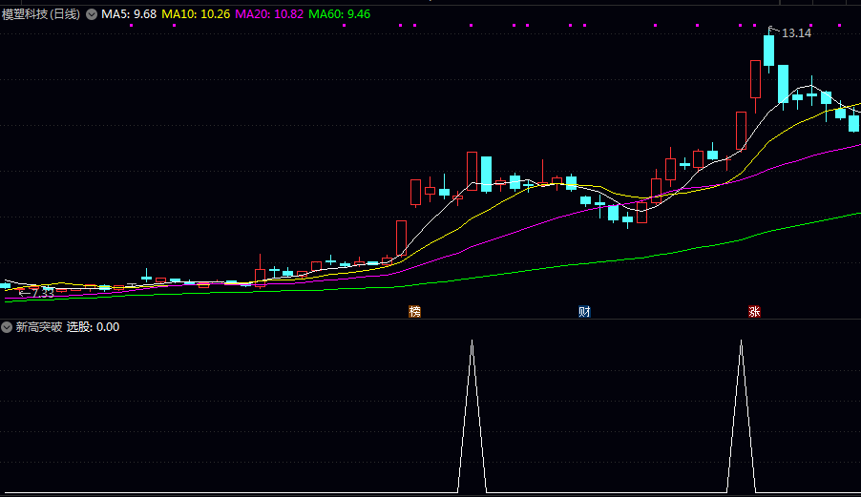Image resolution: width=861 pixels, height=497 pixels.
Task: Select the green MA60: 9.46 label
Action: [x=339, y=14]
